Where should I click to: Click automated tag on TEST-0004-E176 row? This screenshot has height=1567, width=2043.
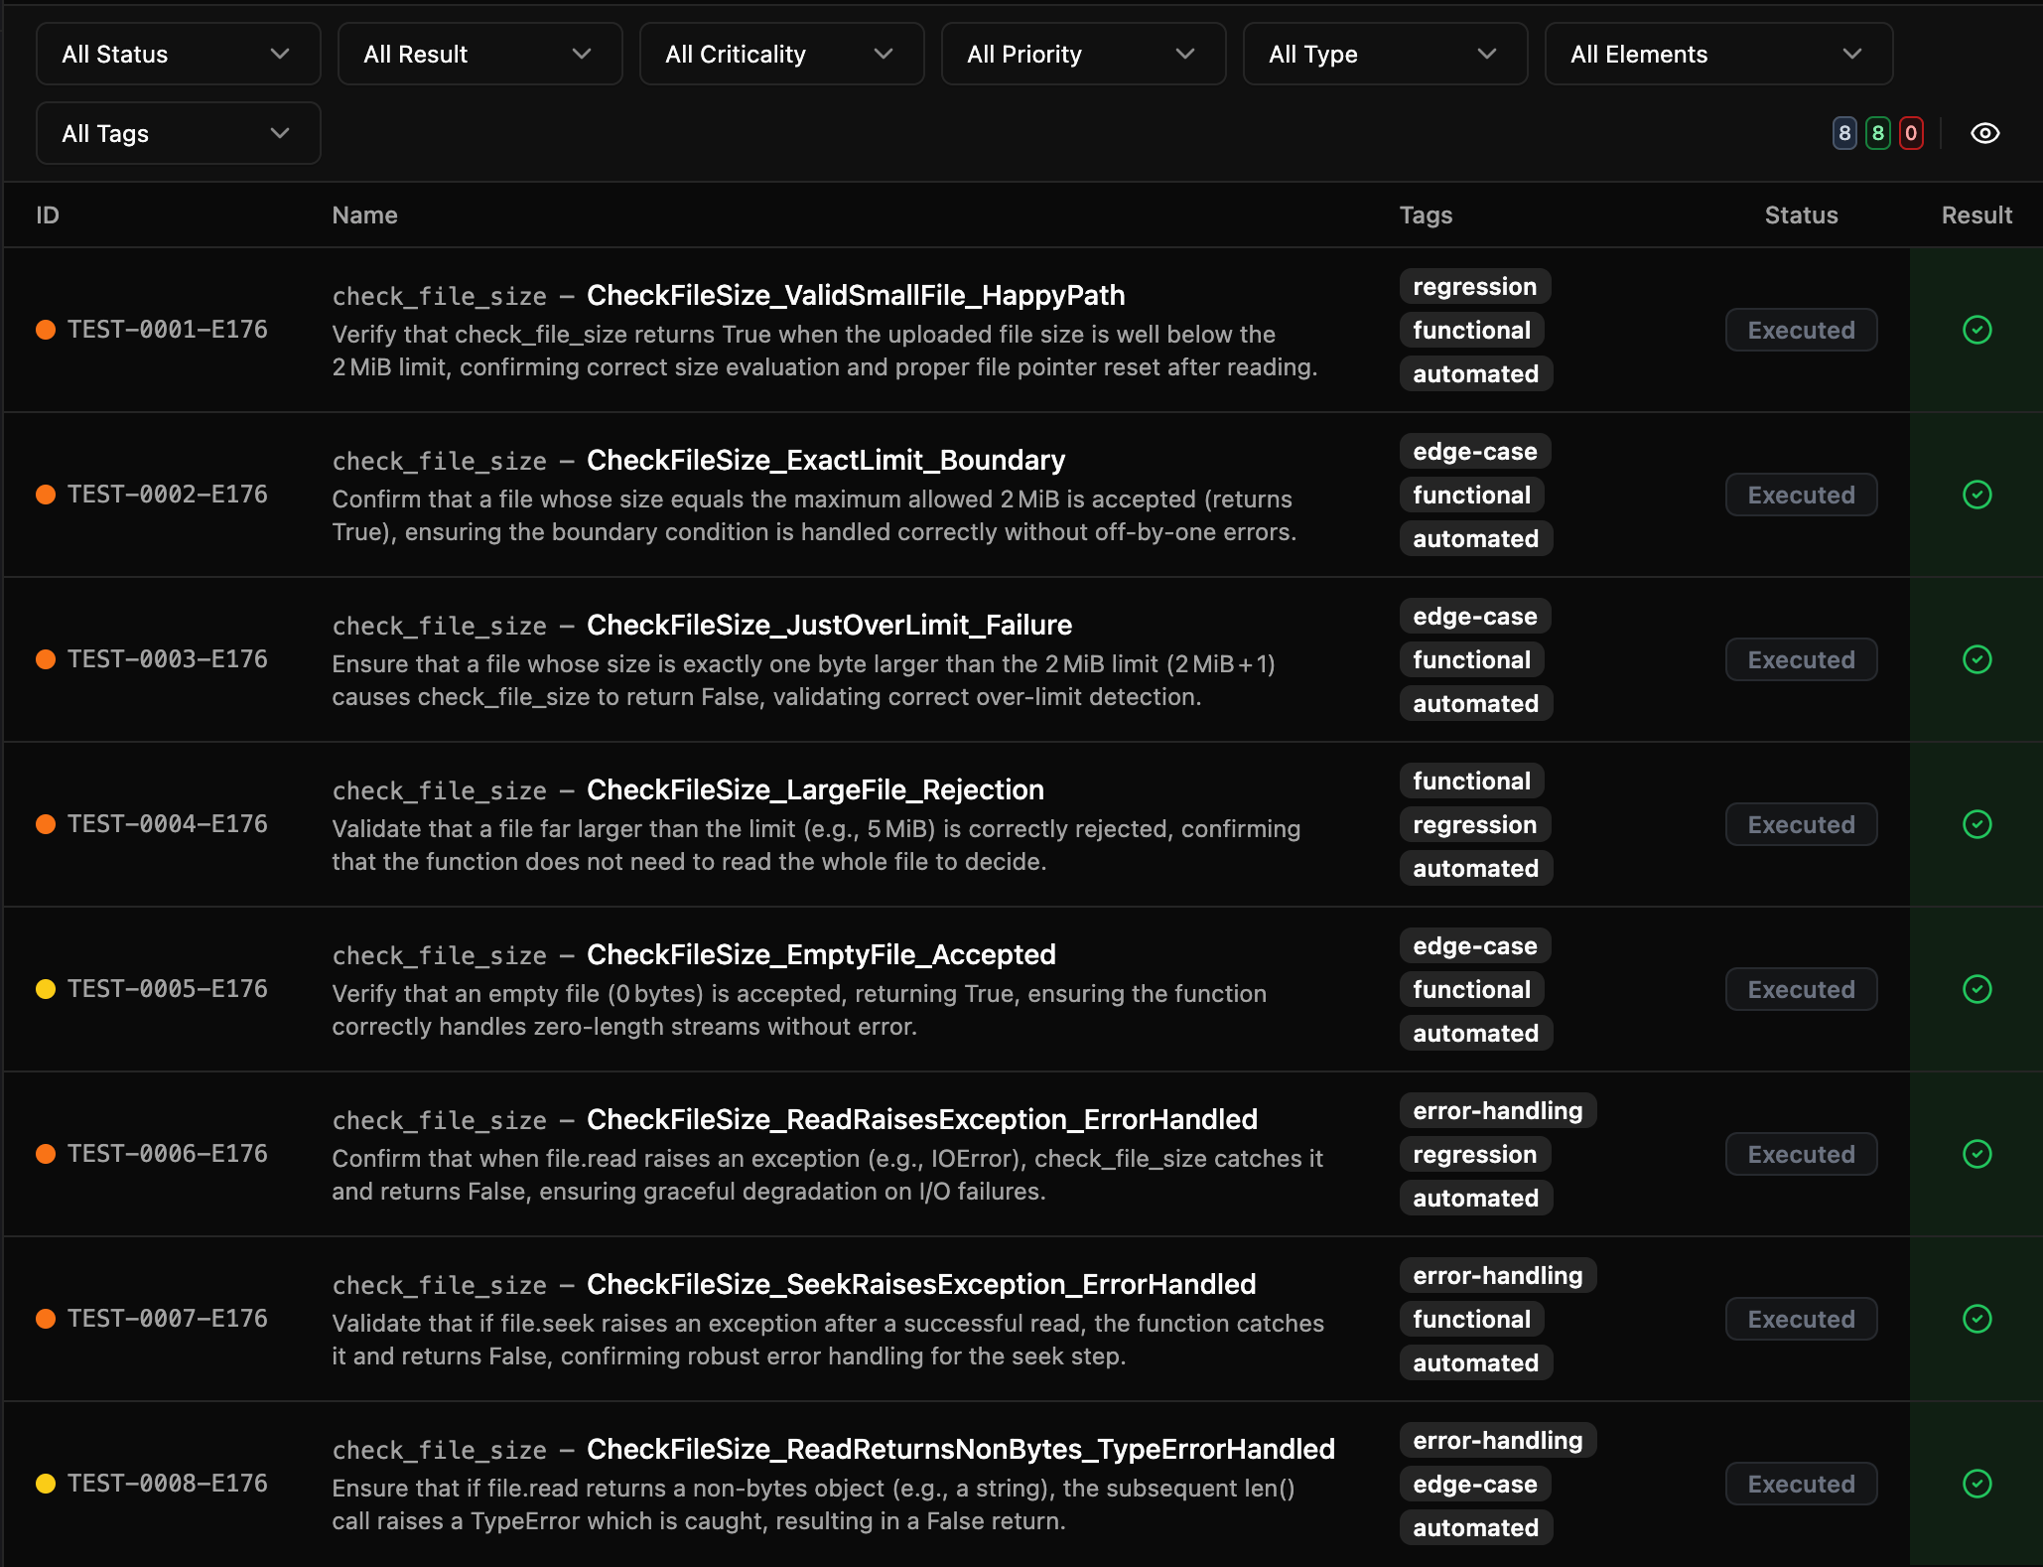coord(1475,869)
